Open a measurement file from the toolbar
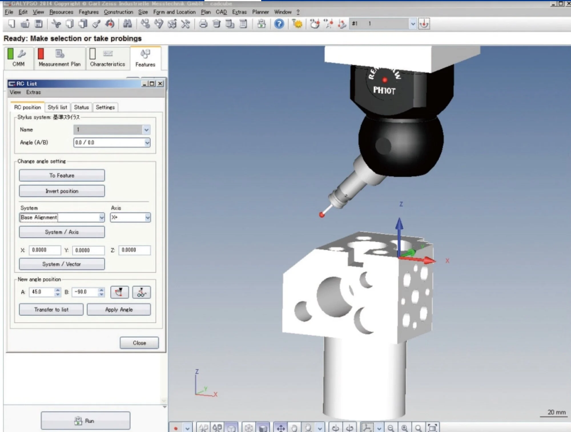571x432 pixels. tap(24, 24)
